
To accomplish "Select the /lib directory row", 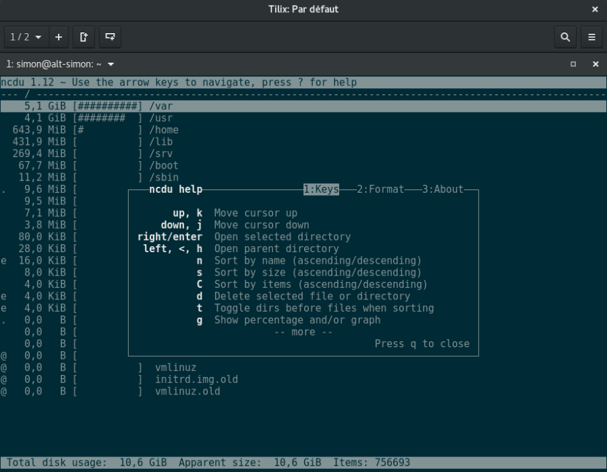I will click(303, 142).
